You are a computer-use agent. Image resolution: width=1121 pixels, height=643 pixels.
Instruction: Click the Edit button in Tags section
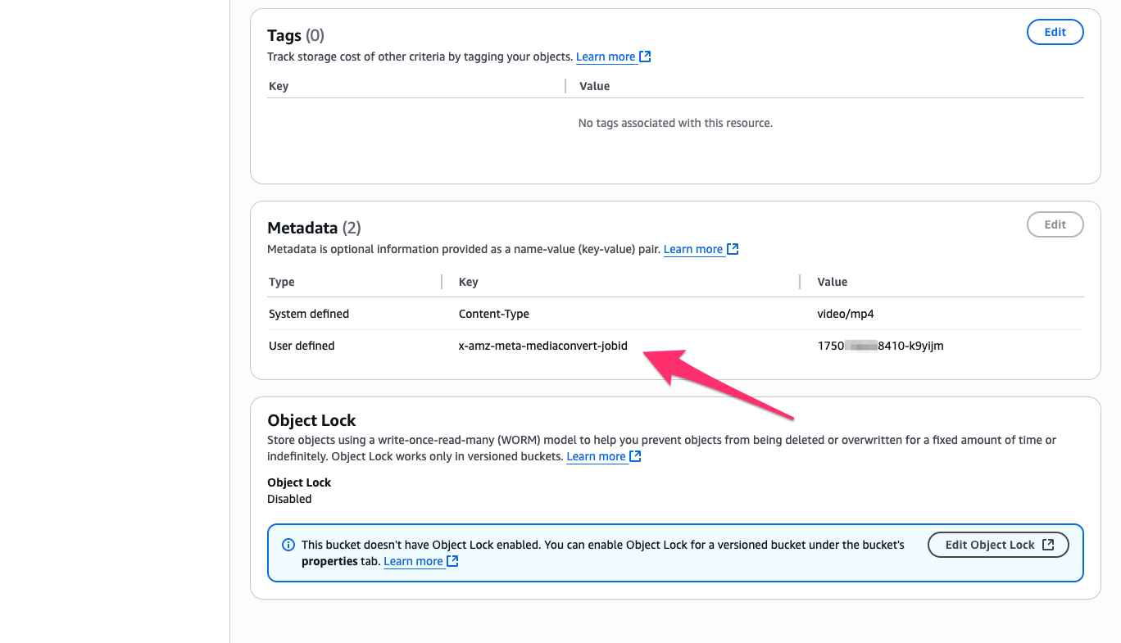pyautogui.click(x=1055, y=32)
